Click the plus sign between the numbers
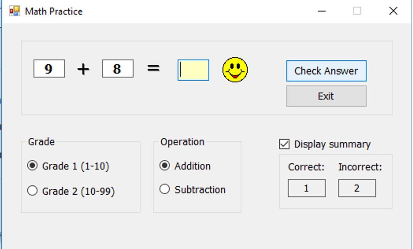Image resolution: width=413 pixels, height=249 pixels. (x=83, y=69)
